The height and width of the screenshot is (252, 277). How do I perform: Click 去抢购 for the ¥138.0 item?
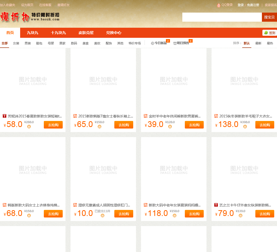click(265, 125)
